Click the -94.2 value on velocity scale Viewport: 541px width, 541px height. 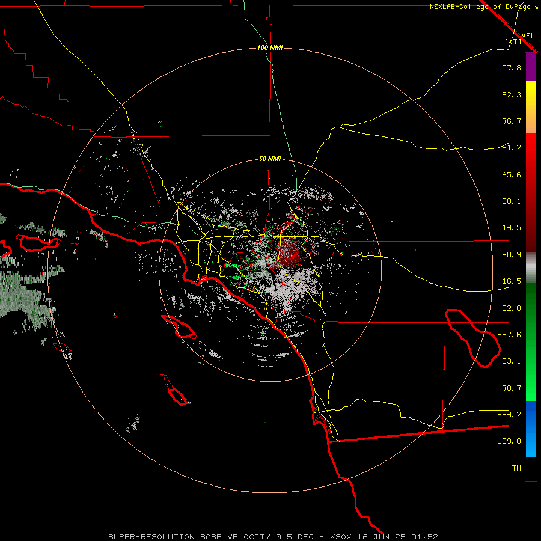(509, 414)
